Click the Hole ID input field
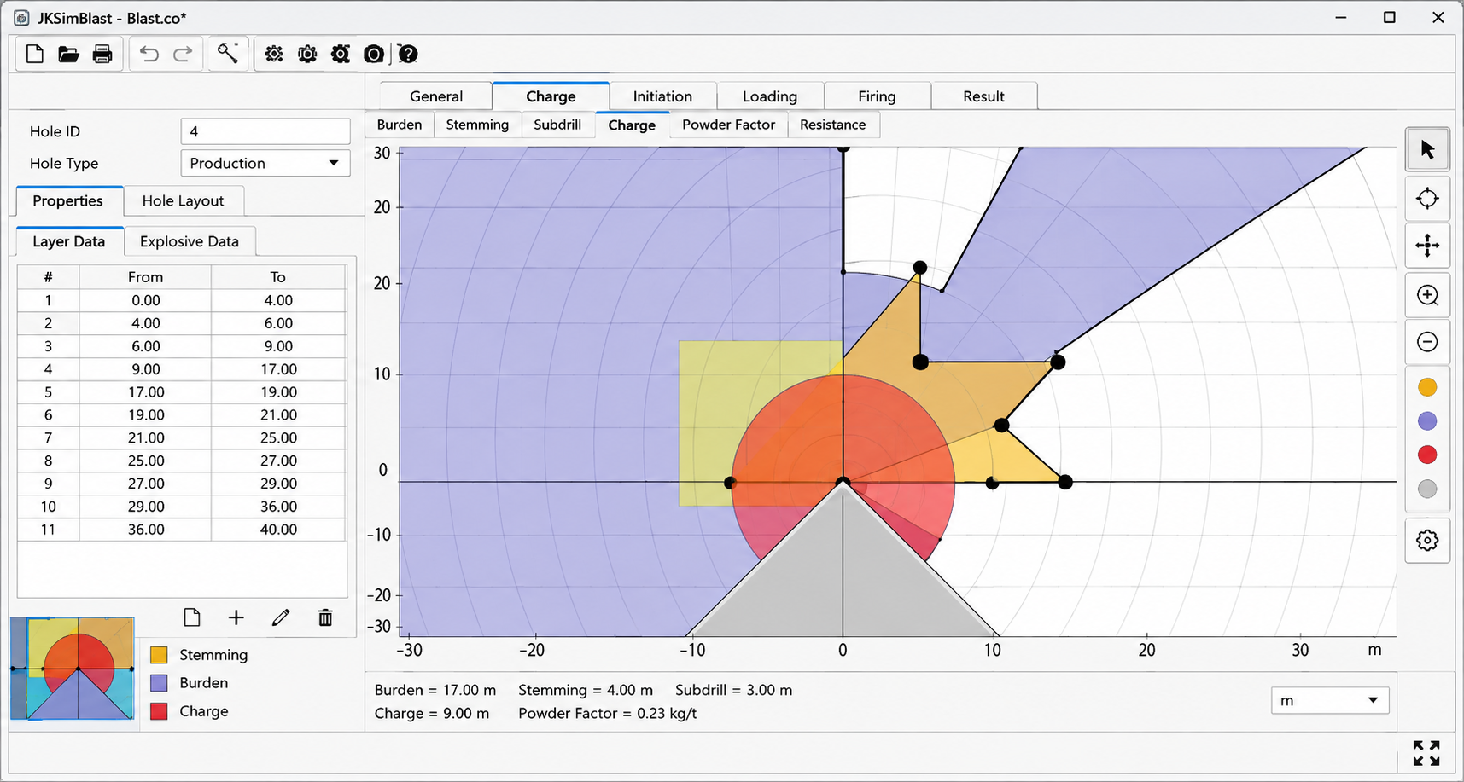This screenshot has width=1464, height=782. 265,131
